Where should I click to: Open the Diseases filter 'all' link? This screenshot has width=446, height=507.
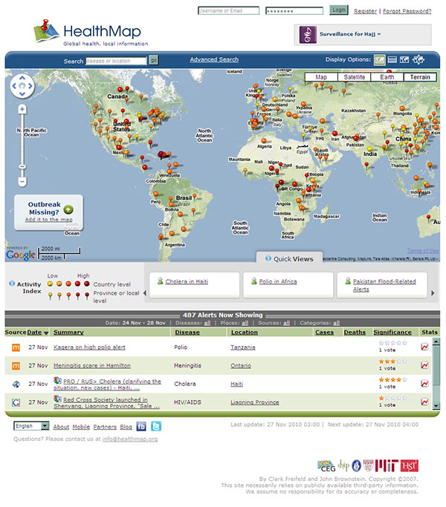(x=207, y=323)
